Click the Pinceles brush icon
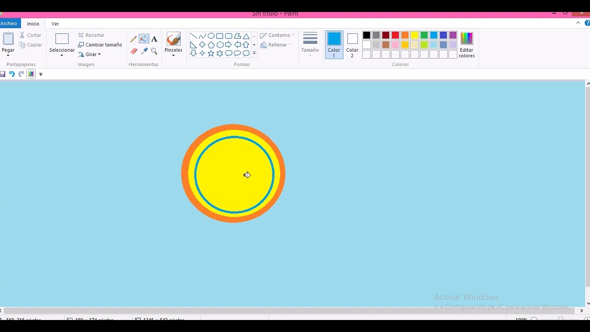 click(x=173, y=39)
